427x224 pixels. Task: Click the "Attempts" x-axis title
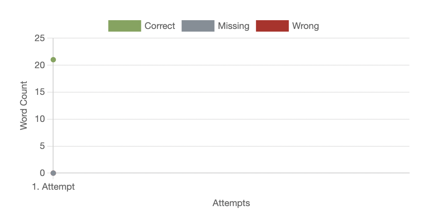(231, 203)
